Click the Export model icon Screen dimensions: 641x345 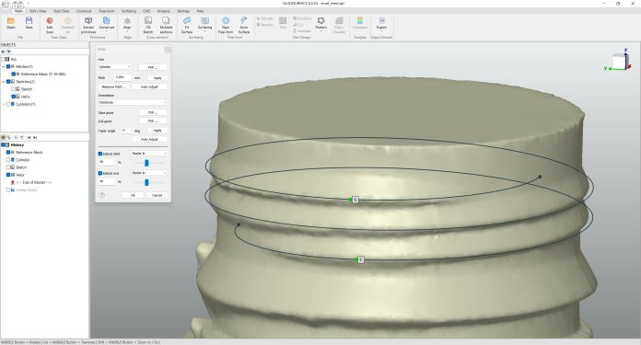(381, 23)
